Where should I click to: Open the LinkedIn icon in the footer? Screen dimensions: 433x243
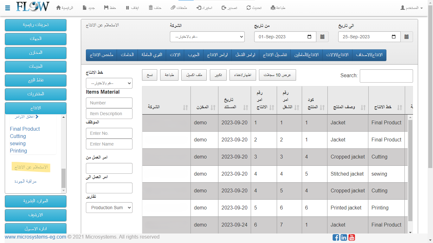pos(344,237)
